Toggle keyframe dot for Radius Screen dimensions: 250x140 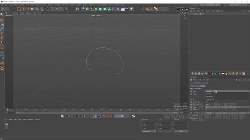click(191, 94)
